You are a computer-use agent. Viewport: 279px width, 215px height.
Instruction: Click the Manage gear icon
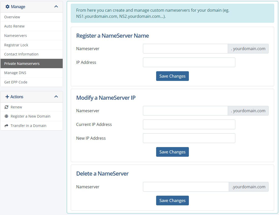point(7,7)
